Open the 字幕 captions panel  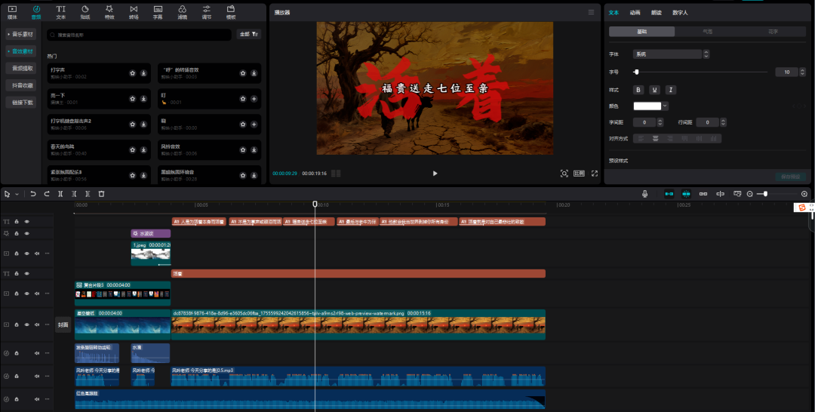tap(158, 12)
